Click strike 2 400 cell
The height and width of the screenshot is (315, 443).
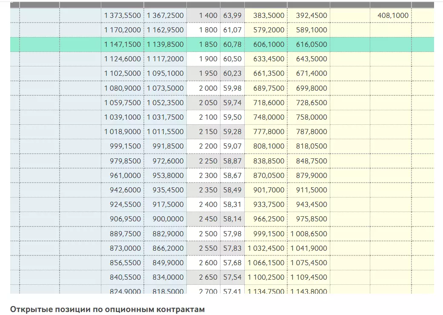pyautogui.click(x=203, y=205)
